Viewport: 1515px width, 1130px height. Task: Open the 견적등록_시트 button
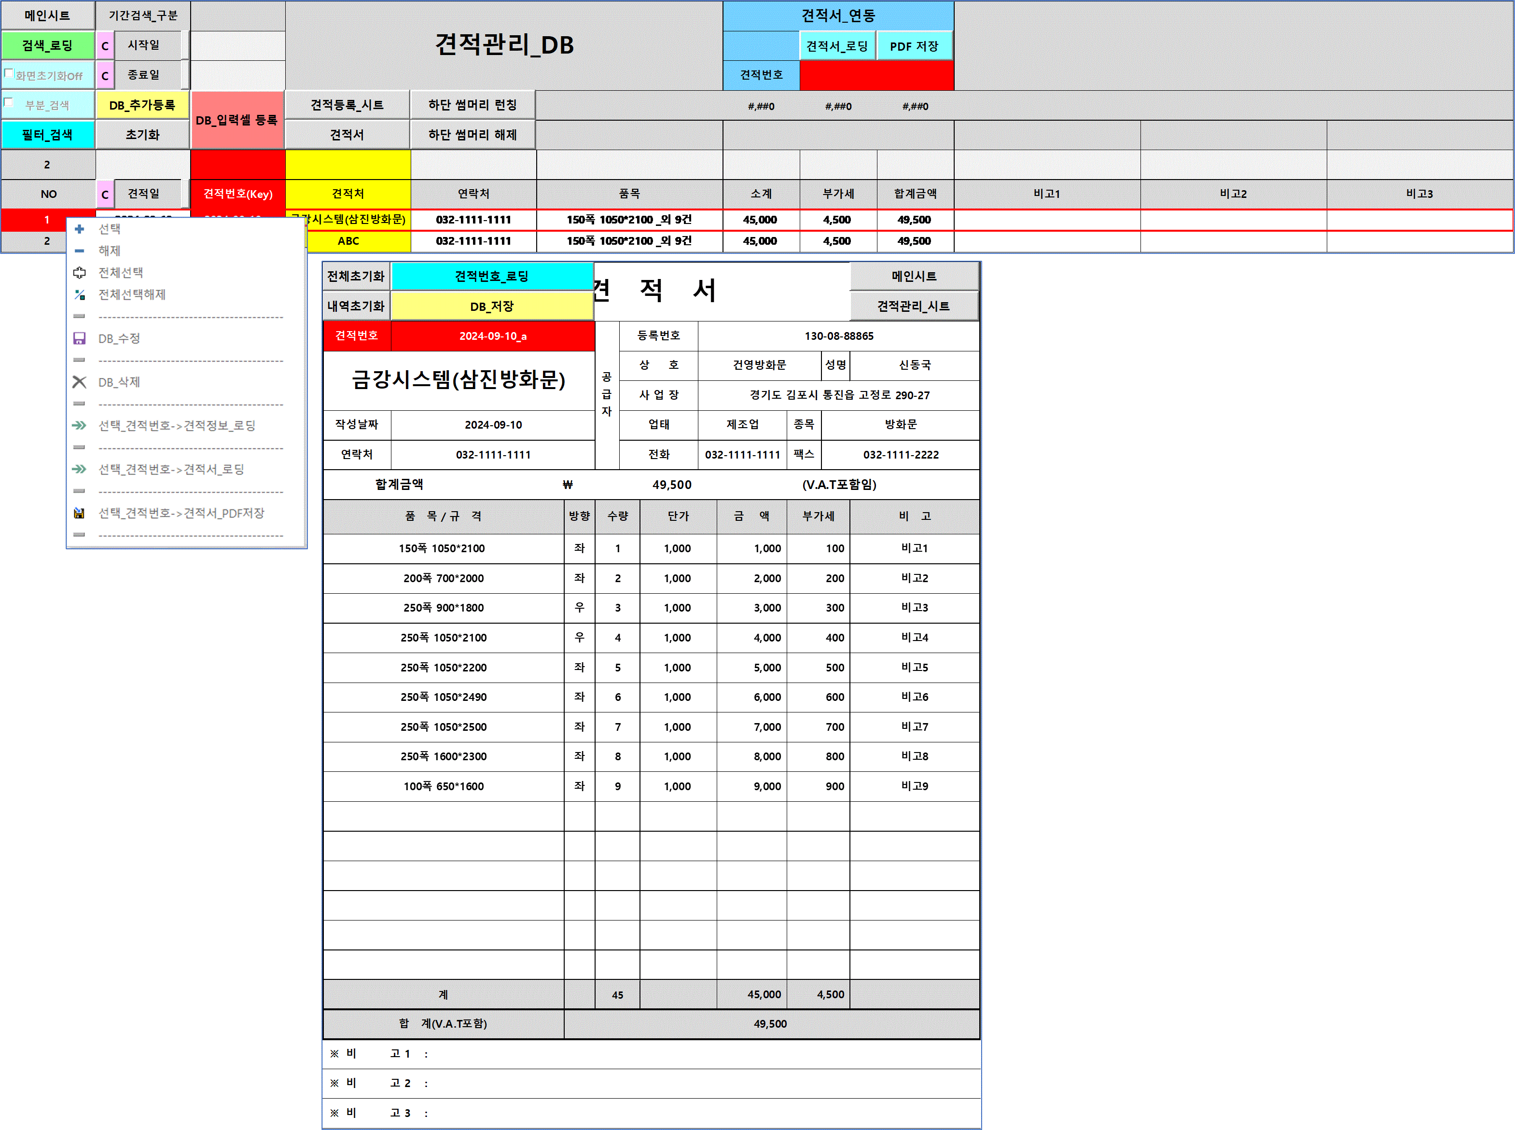pos(347,105)
